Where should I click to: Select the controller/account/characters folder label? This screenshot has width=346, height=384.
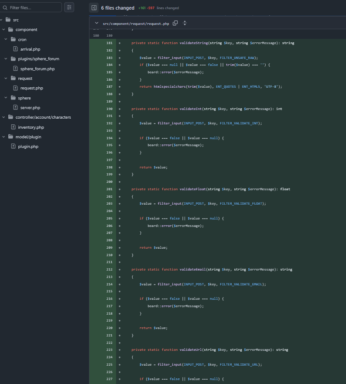coord(43,117)
